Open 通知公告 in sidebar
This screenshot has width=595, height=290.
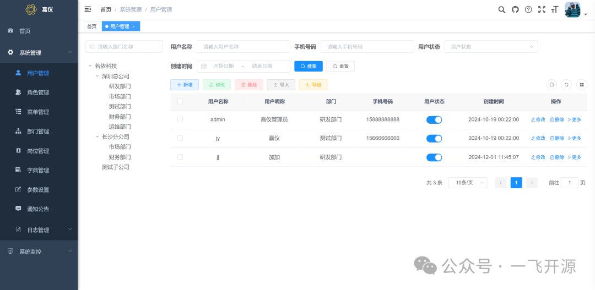point(39,209)
